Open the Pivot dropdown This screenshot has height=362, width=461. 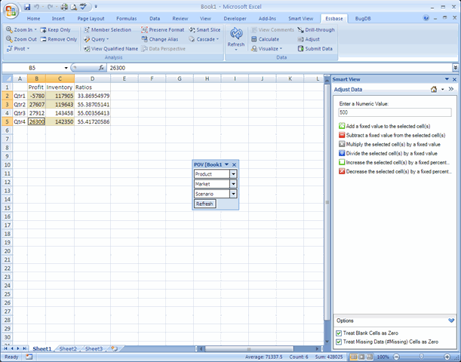pos(18,48)
